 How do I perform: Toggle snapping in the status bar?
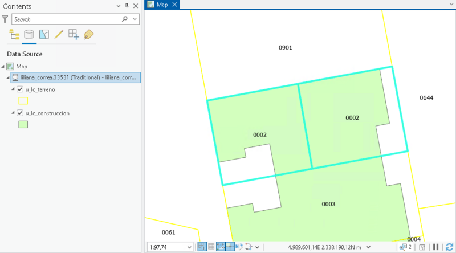click(x=202, y=247)
